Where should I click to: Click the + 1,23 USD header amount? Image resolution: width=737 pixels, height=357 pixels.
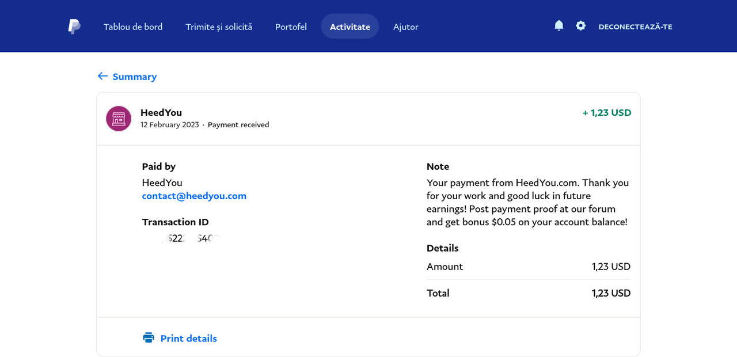pos(607,113)
